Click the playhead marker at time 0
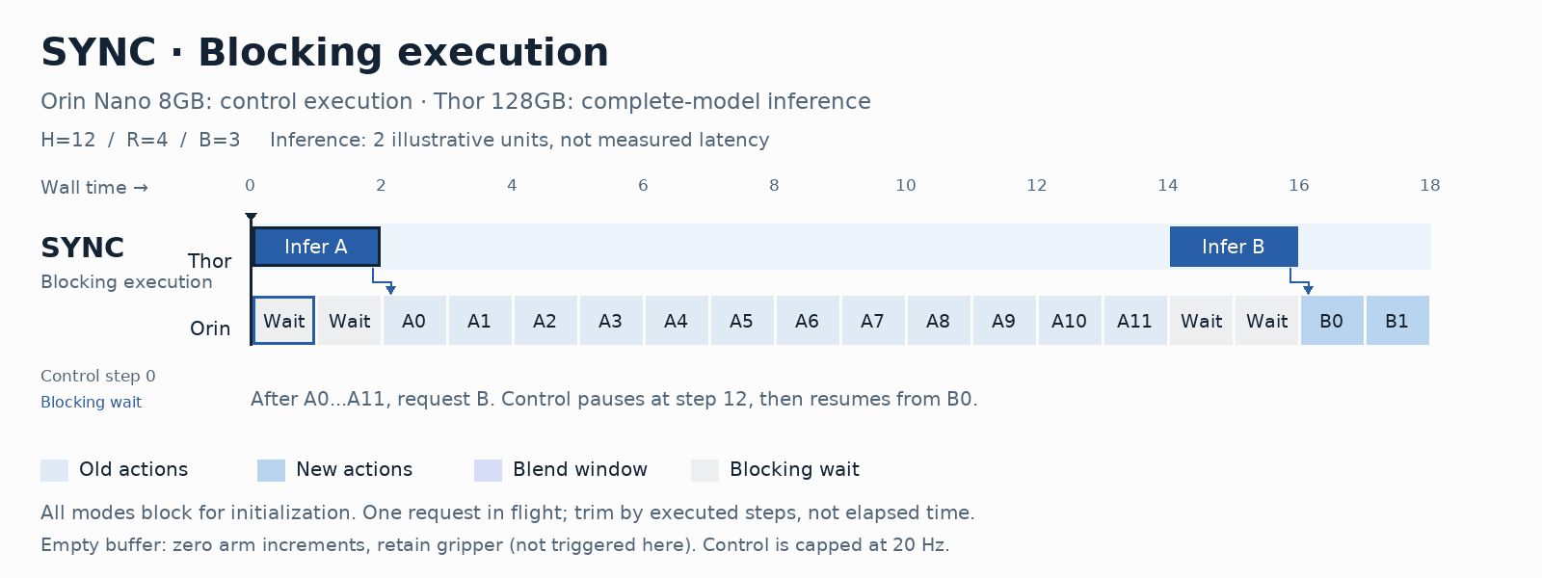 [251, 218]
